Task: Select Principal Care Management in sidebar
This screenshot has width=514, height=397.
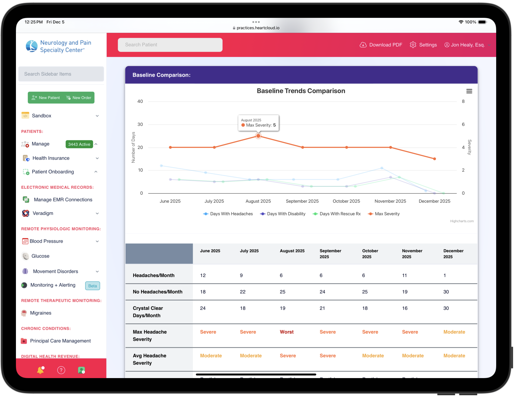Action: pos(60,341)
